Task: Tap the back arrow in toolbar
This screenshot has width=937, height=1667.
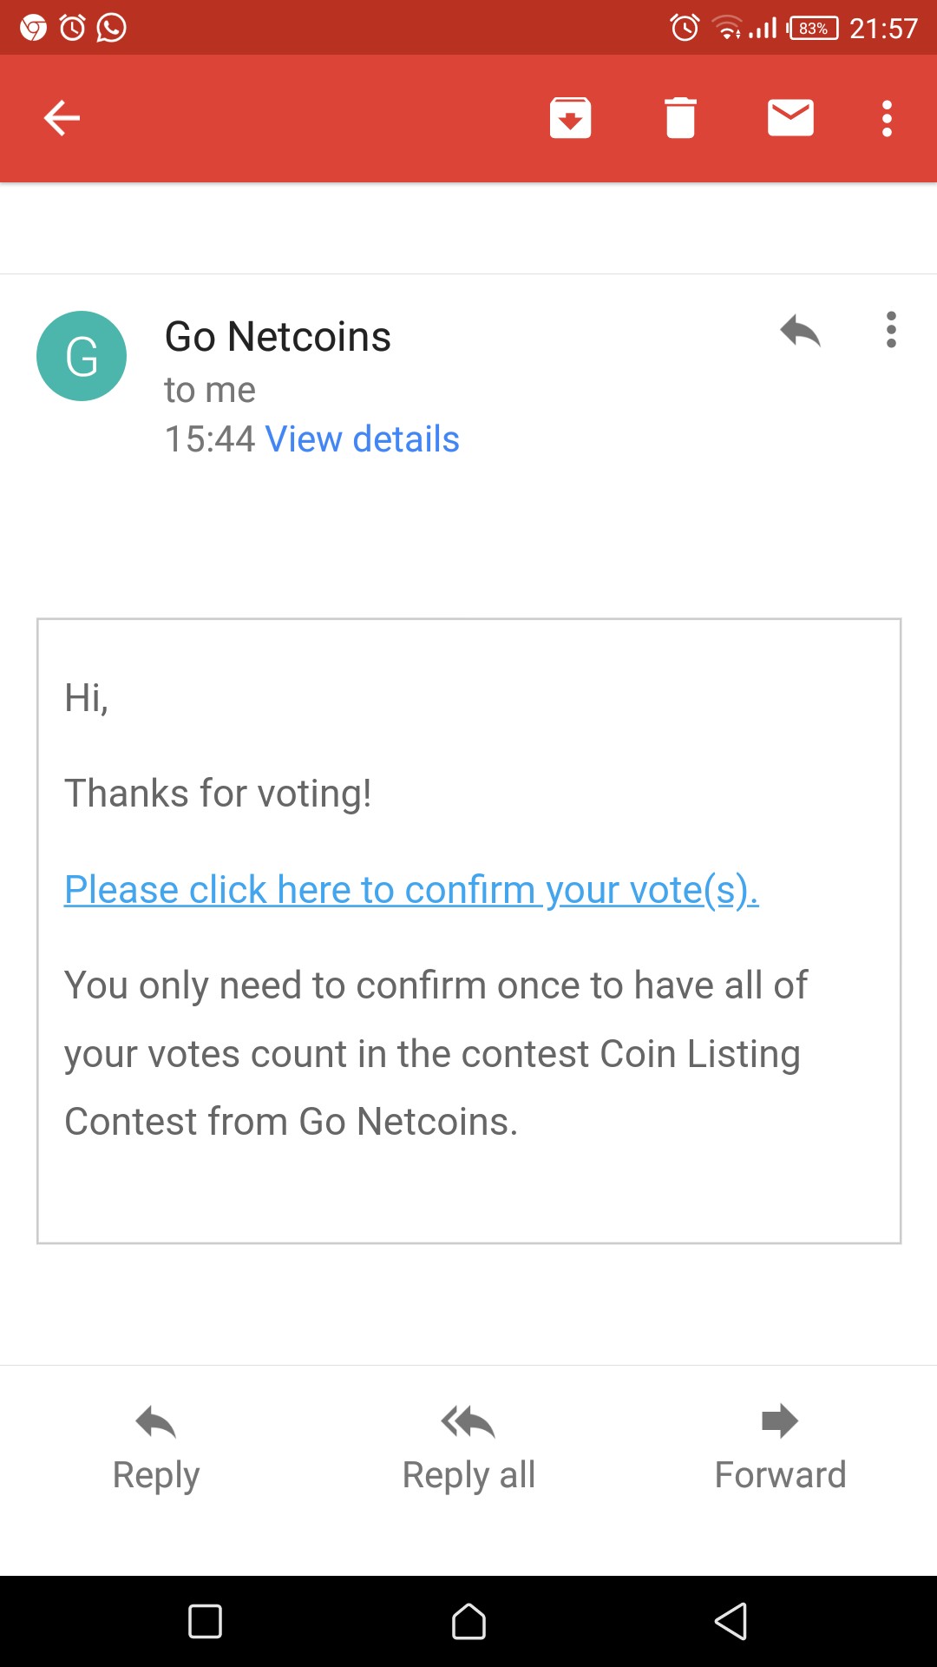Action: [62, 118]
